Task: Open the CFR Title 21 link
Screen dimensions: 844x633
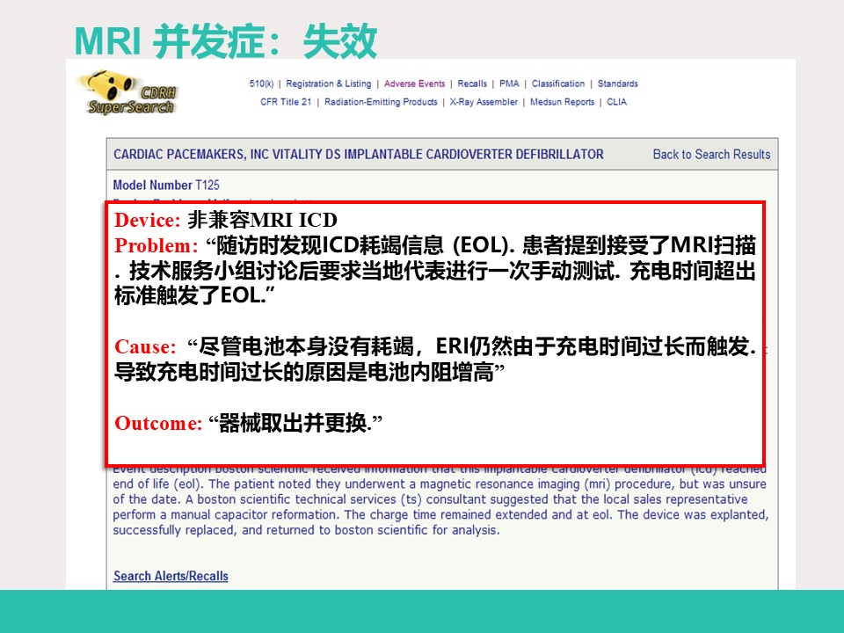Action: (286, 102)
